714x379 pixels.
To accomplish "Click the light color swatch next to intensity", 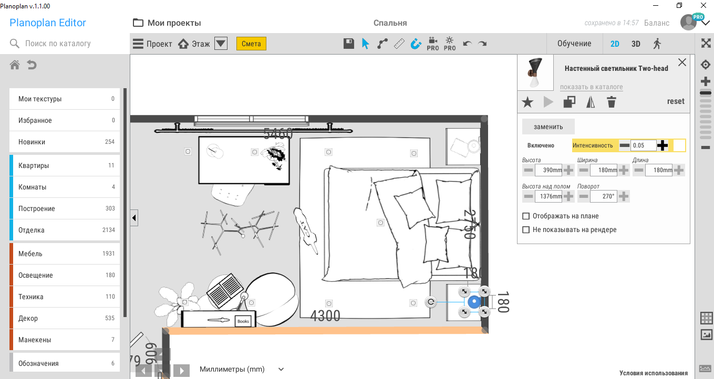I will point(679,145).
